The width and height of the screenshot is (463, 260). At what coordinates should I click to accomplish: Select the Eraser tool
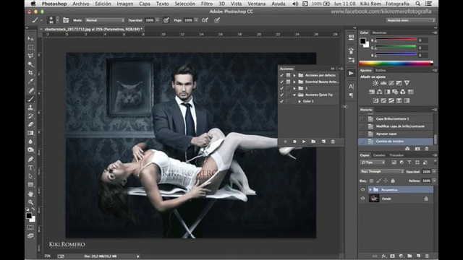(x=30, y=124)
